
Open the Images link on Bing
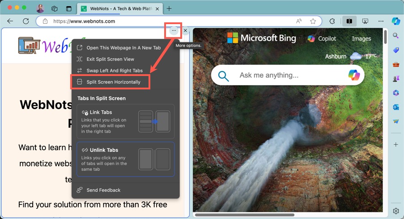coord(361,38)
